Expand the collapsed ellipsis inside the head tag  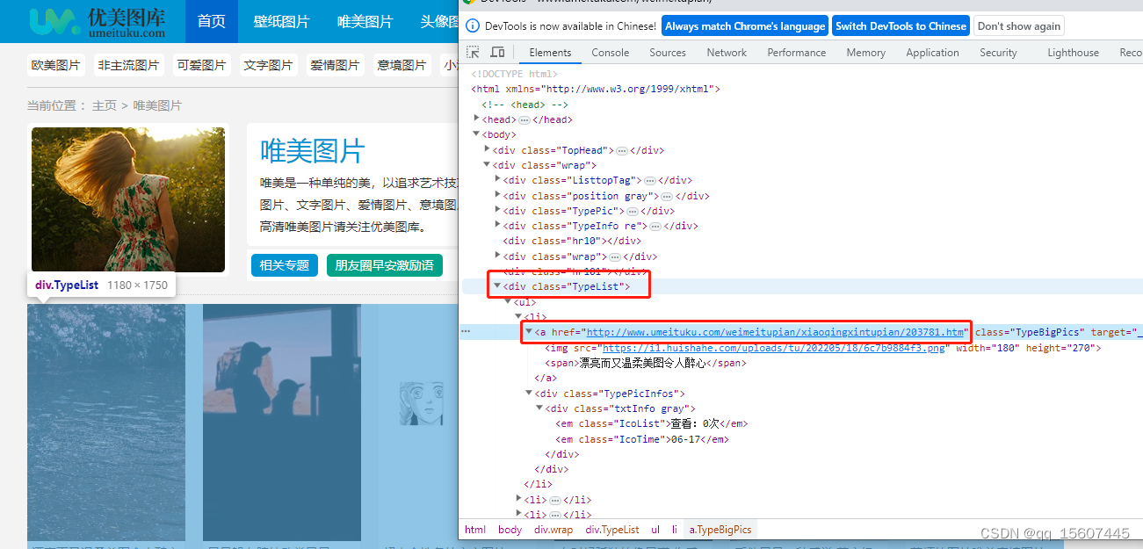524,119
